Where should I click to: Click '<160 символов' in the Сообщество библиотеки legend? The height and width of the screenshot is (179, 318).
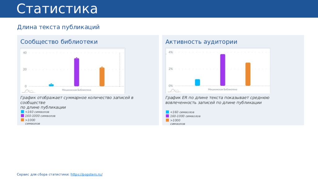(x=37, y=112)
